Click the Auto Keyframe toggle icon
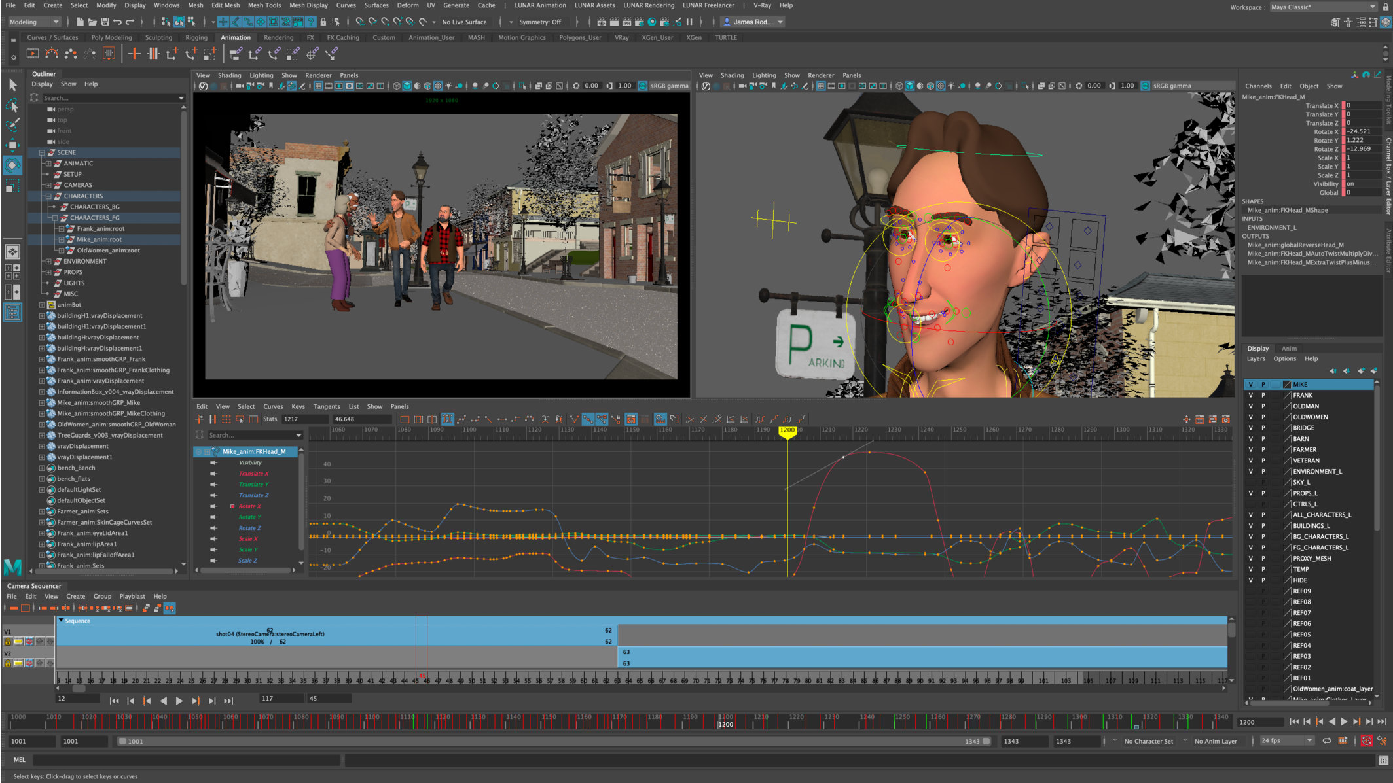The image size is (1393, 783). 1366,741
